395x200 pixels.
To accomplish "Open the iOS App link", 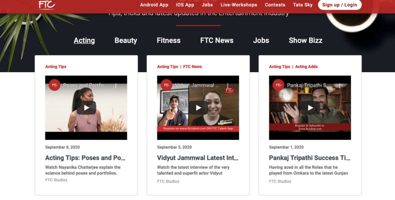I will click(x=185, y=5).
